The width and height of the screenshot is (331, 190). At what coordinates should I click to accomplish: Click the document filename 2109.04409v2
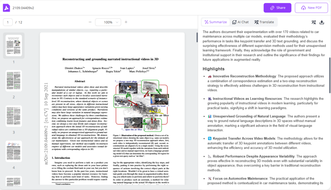click(22, 8)
